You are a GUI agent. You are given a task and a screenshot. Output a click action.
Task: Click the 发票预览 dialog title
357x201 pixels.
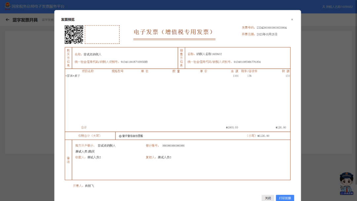pyautogui.click(x=68, y=20)
